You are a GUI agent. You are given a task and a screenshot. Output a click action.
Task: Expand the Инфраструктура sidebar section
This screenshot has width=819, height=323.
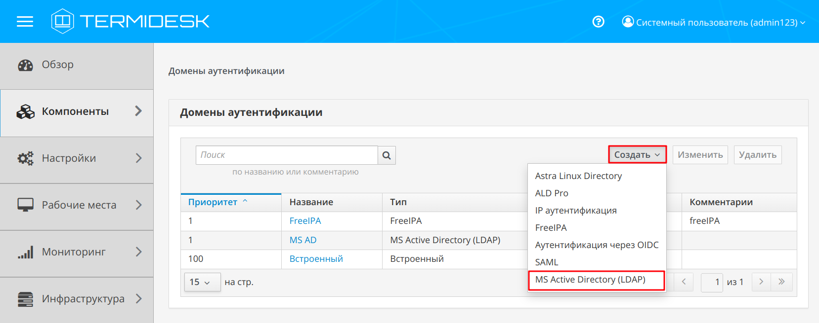138,299
